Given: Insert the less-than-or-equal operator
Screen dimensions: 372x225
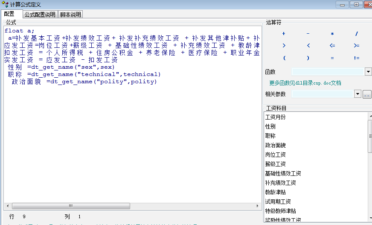Looking at the screenshot, I should (x=332, y=46).
